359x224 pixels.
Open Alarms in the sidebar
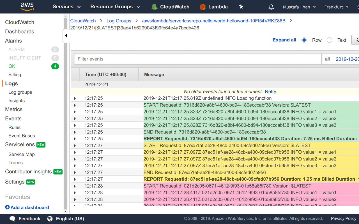pos(13,41)
